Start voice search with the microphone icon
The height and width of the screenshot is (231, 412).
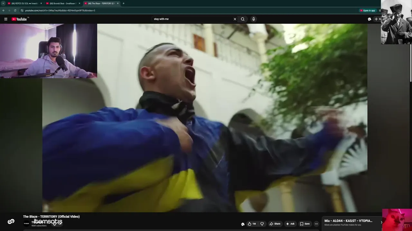254,19
